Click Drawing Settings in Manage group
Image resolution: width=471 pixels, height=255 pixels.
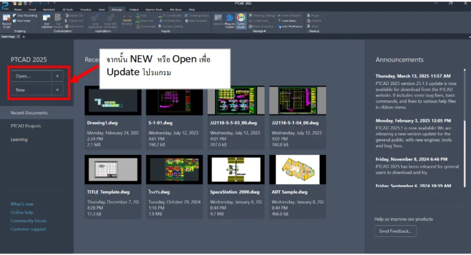(x=262, y=16)
